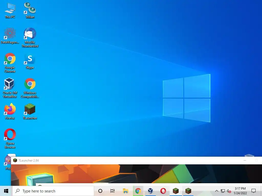262x196 pixels.
Task: Open the Windows Start menu
Action: 6,191
